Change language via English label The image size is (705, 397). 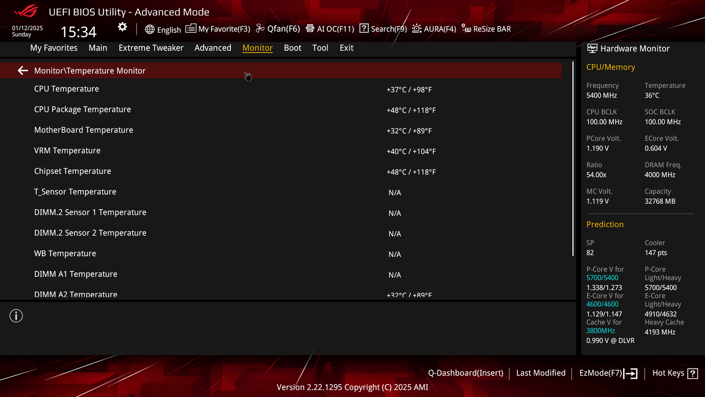(x=169, y=30)
